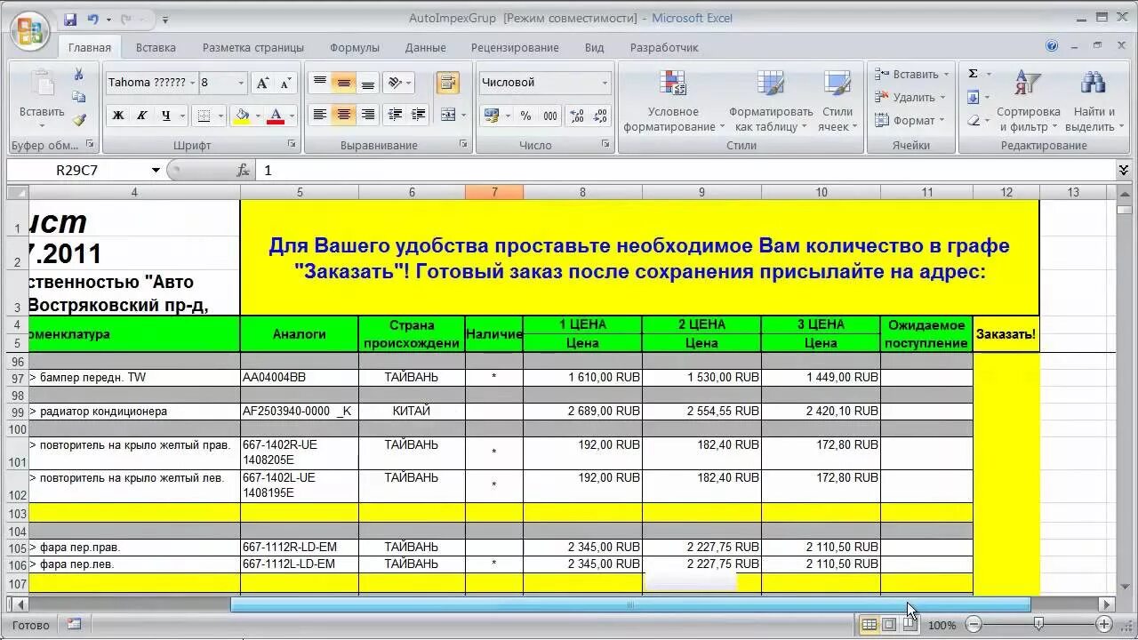
Task: Align text right
Action: (x=367, y=115)
